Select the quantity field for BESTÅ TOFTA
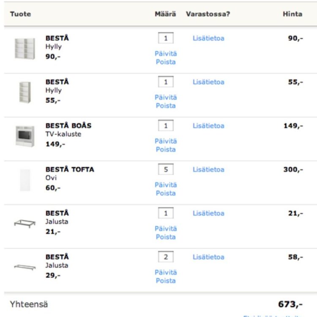The width and height of the screenshot is (317, 317). 166,169
